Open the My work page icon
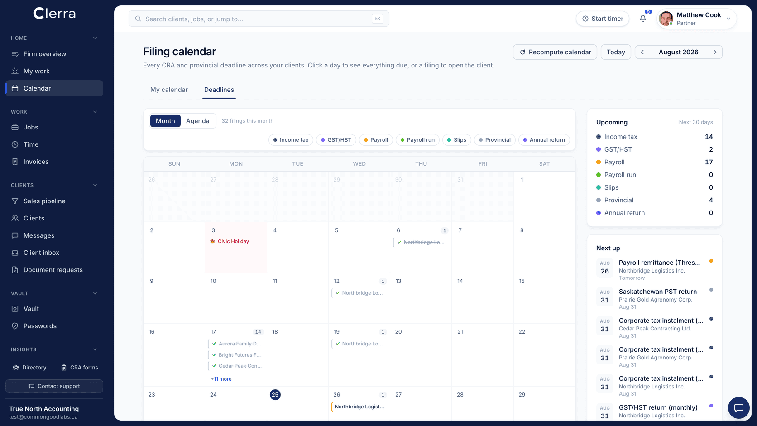The image size is (757, 426). pos(15,71)
